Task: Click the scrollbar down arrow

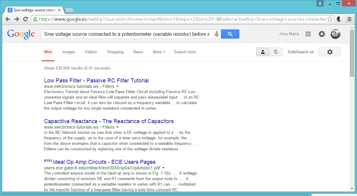Action: 352,189
